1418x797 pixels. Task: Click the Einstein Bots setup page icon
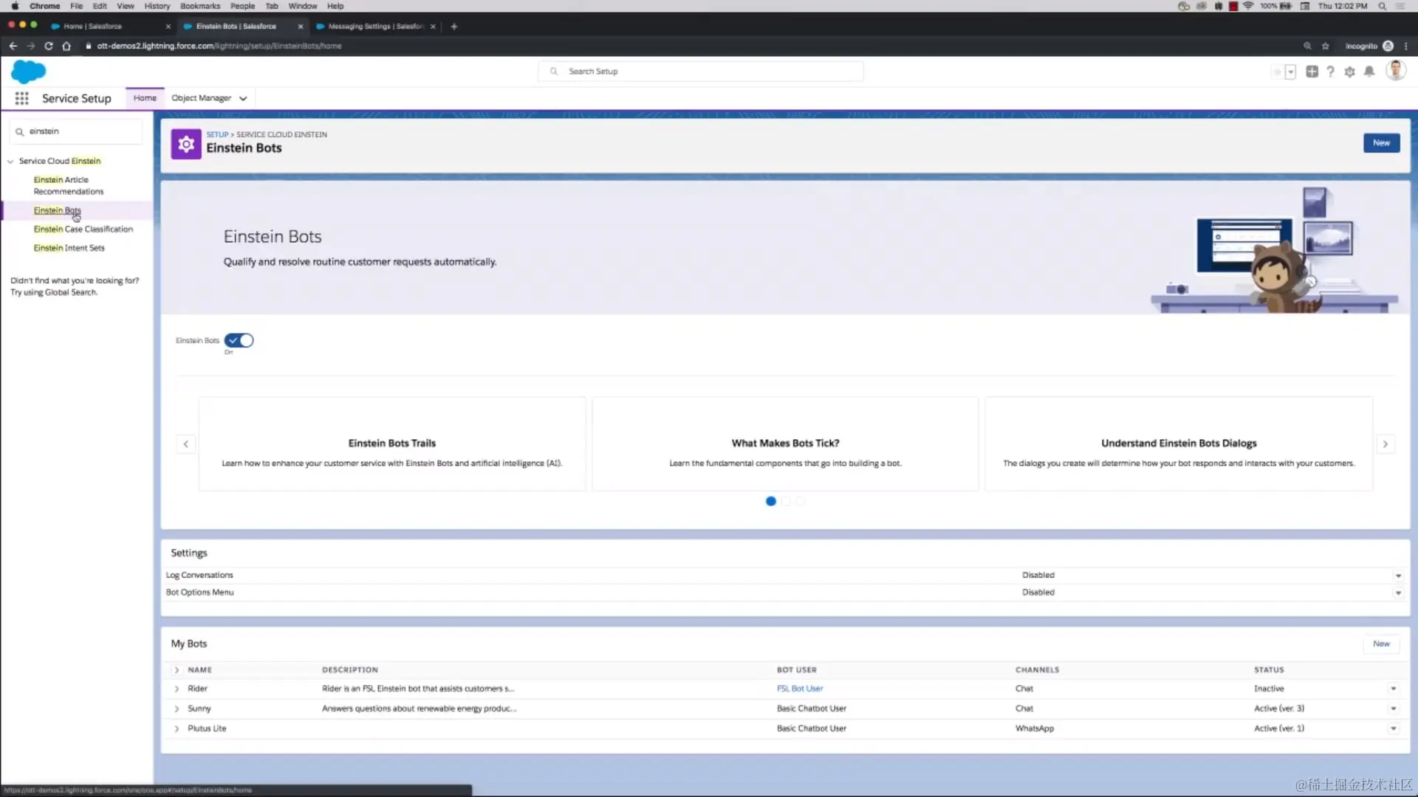[185, 143]
